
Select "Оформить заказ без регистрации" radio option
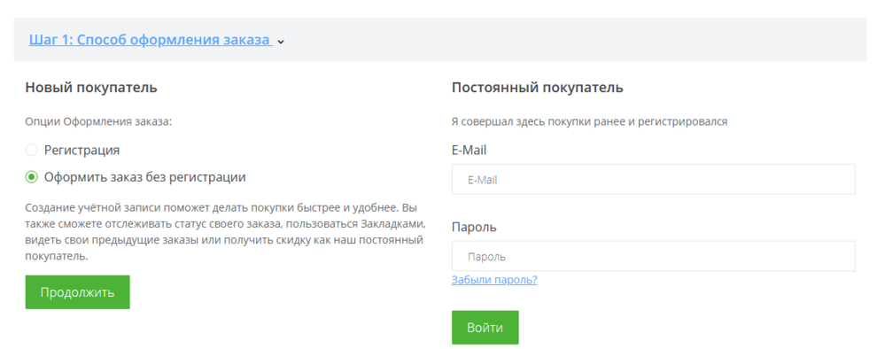pos(32,177)
